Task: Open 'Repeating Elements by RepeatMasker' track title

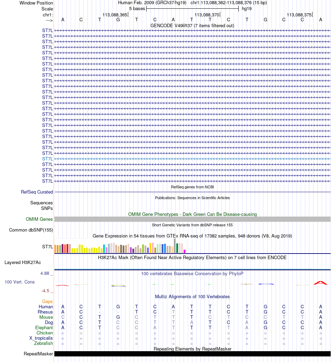Action: coord(192,349)
